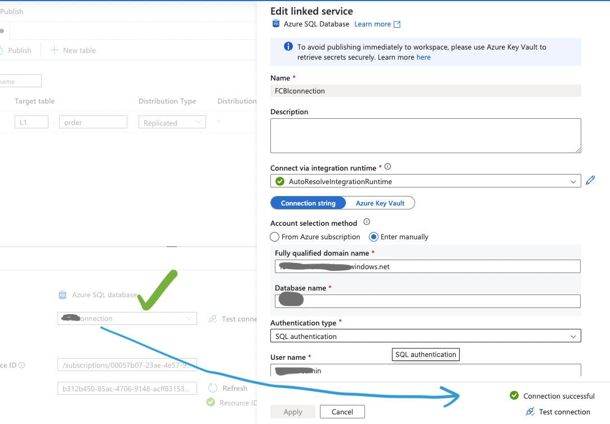This screenshot has width=610, height=424.
Task: Select the Enter manually radio button
Action: 373,236
